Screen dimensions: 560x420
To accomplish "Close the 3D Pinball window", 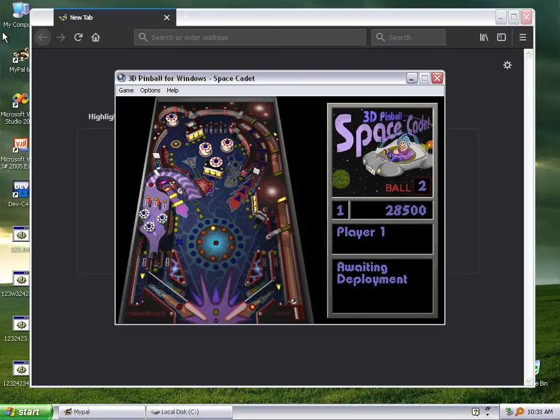I will click(437, 78).
